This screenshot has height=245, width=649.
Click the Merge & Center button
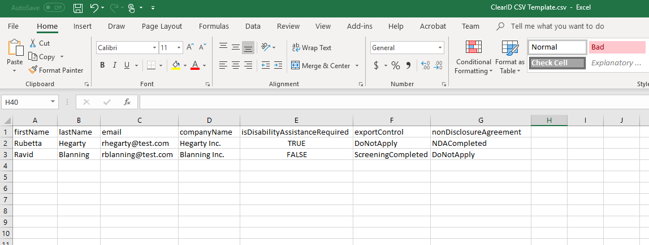321,65
